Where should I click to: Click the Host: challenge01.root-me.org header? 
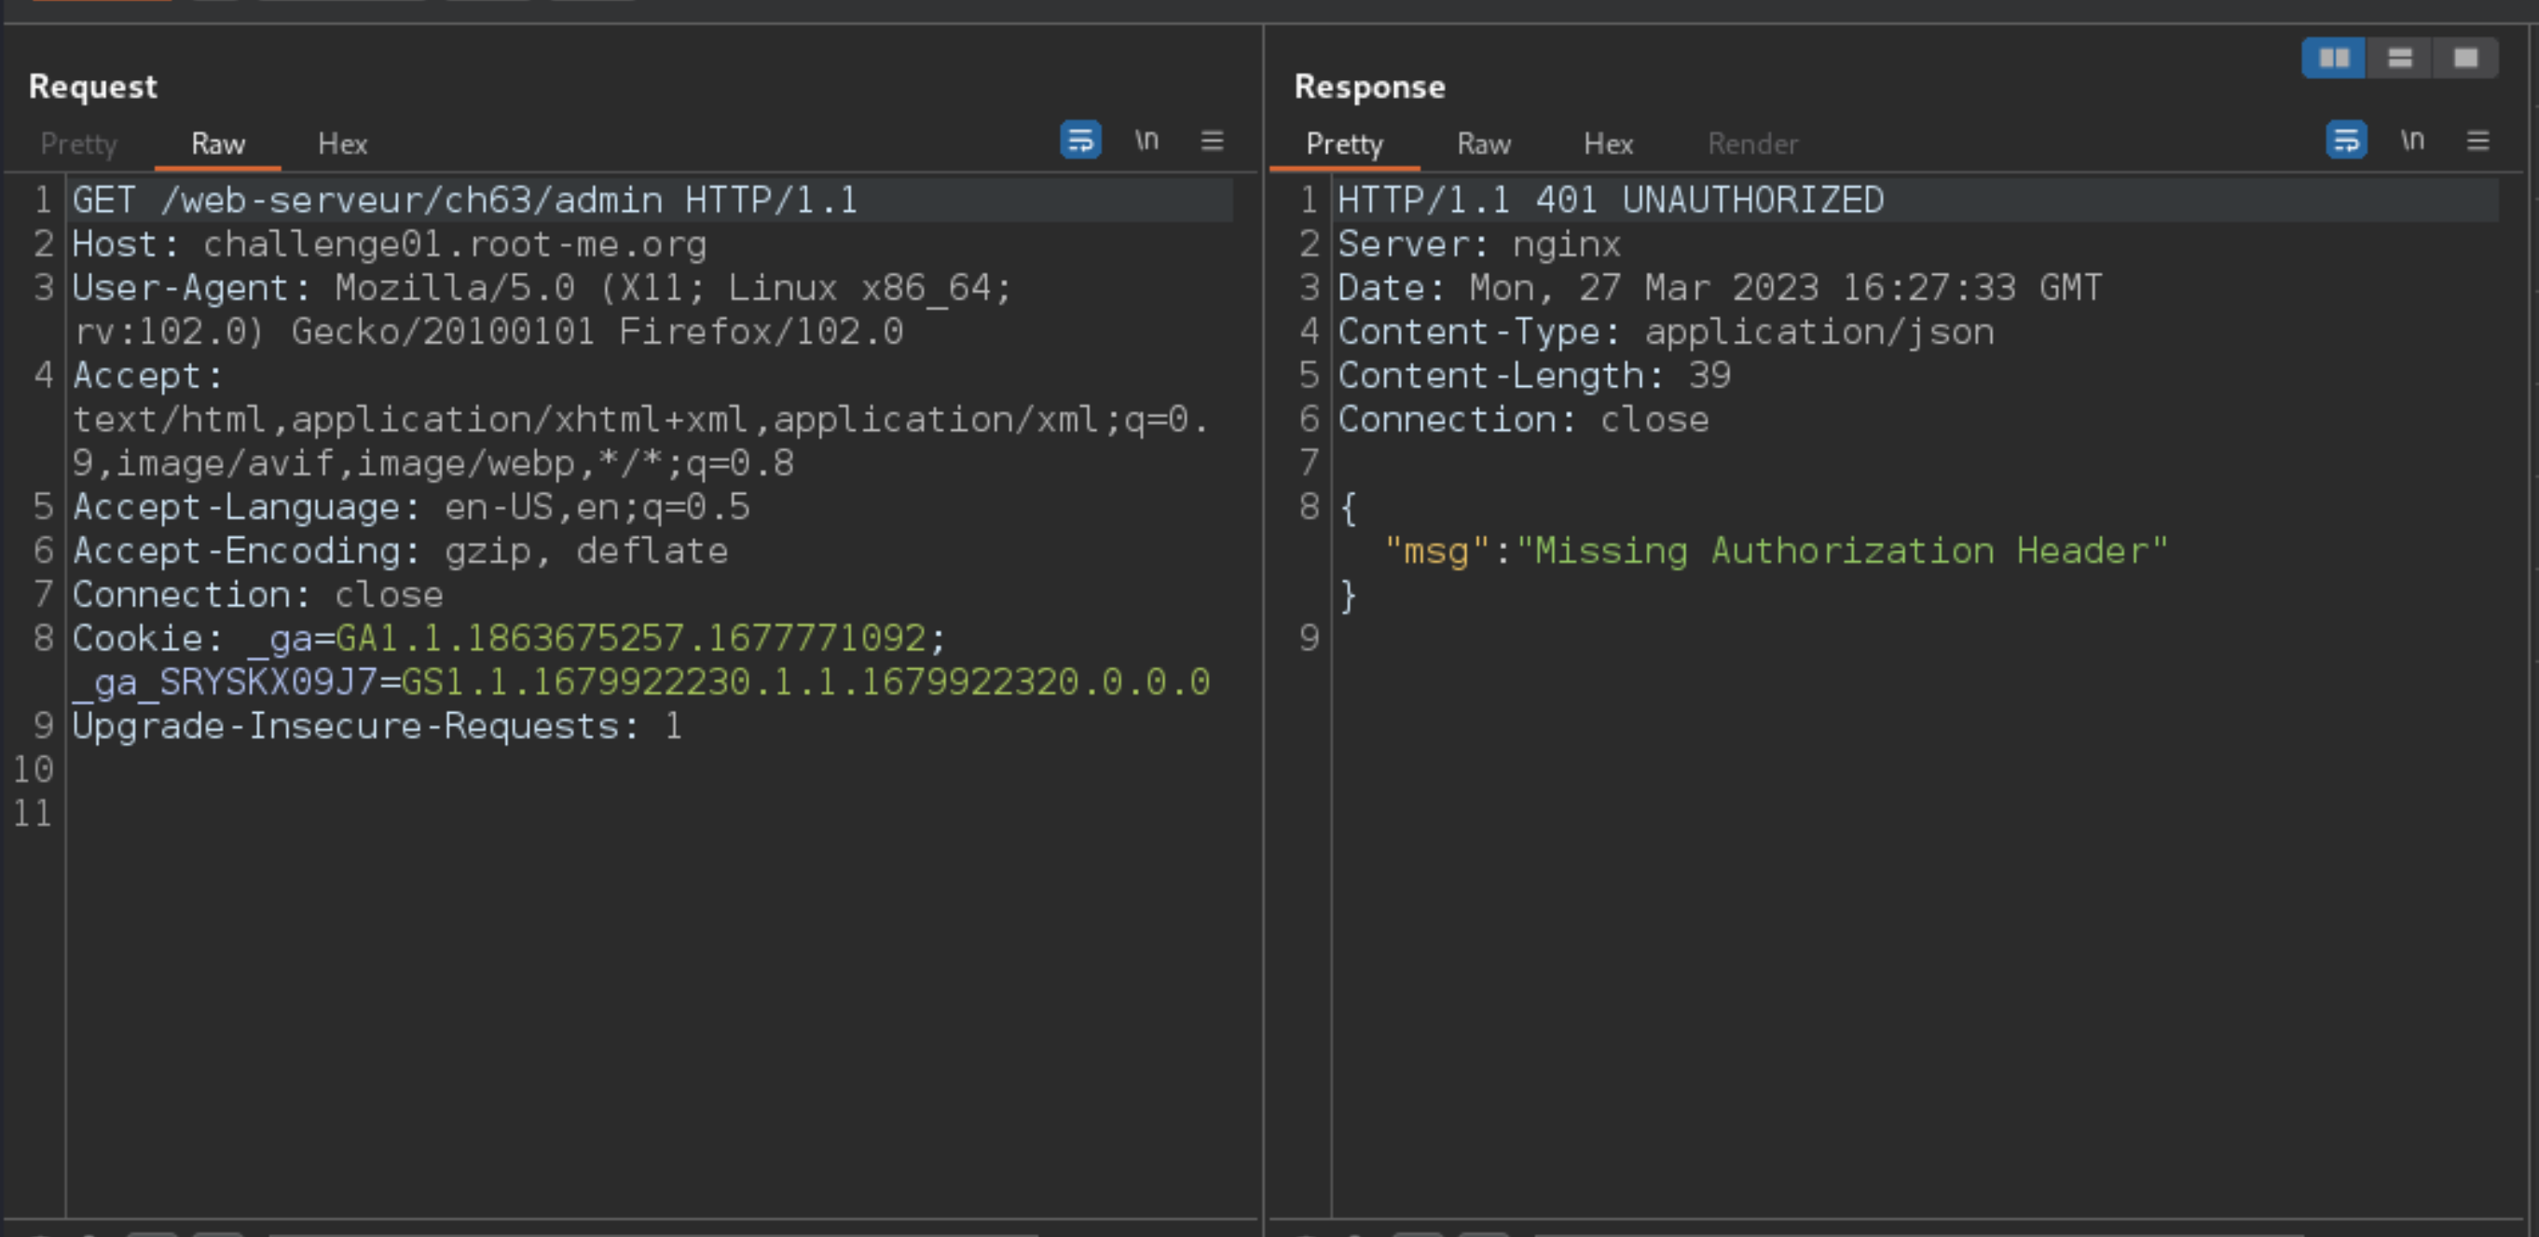(390, 243)
